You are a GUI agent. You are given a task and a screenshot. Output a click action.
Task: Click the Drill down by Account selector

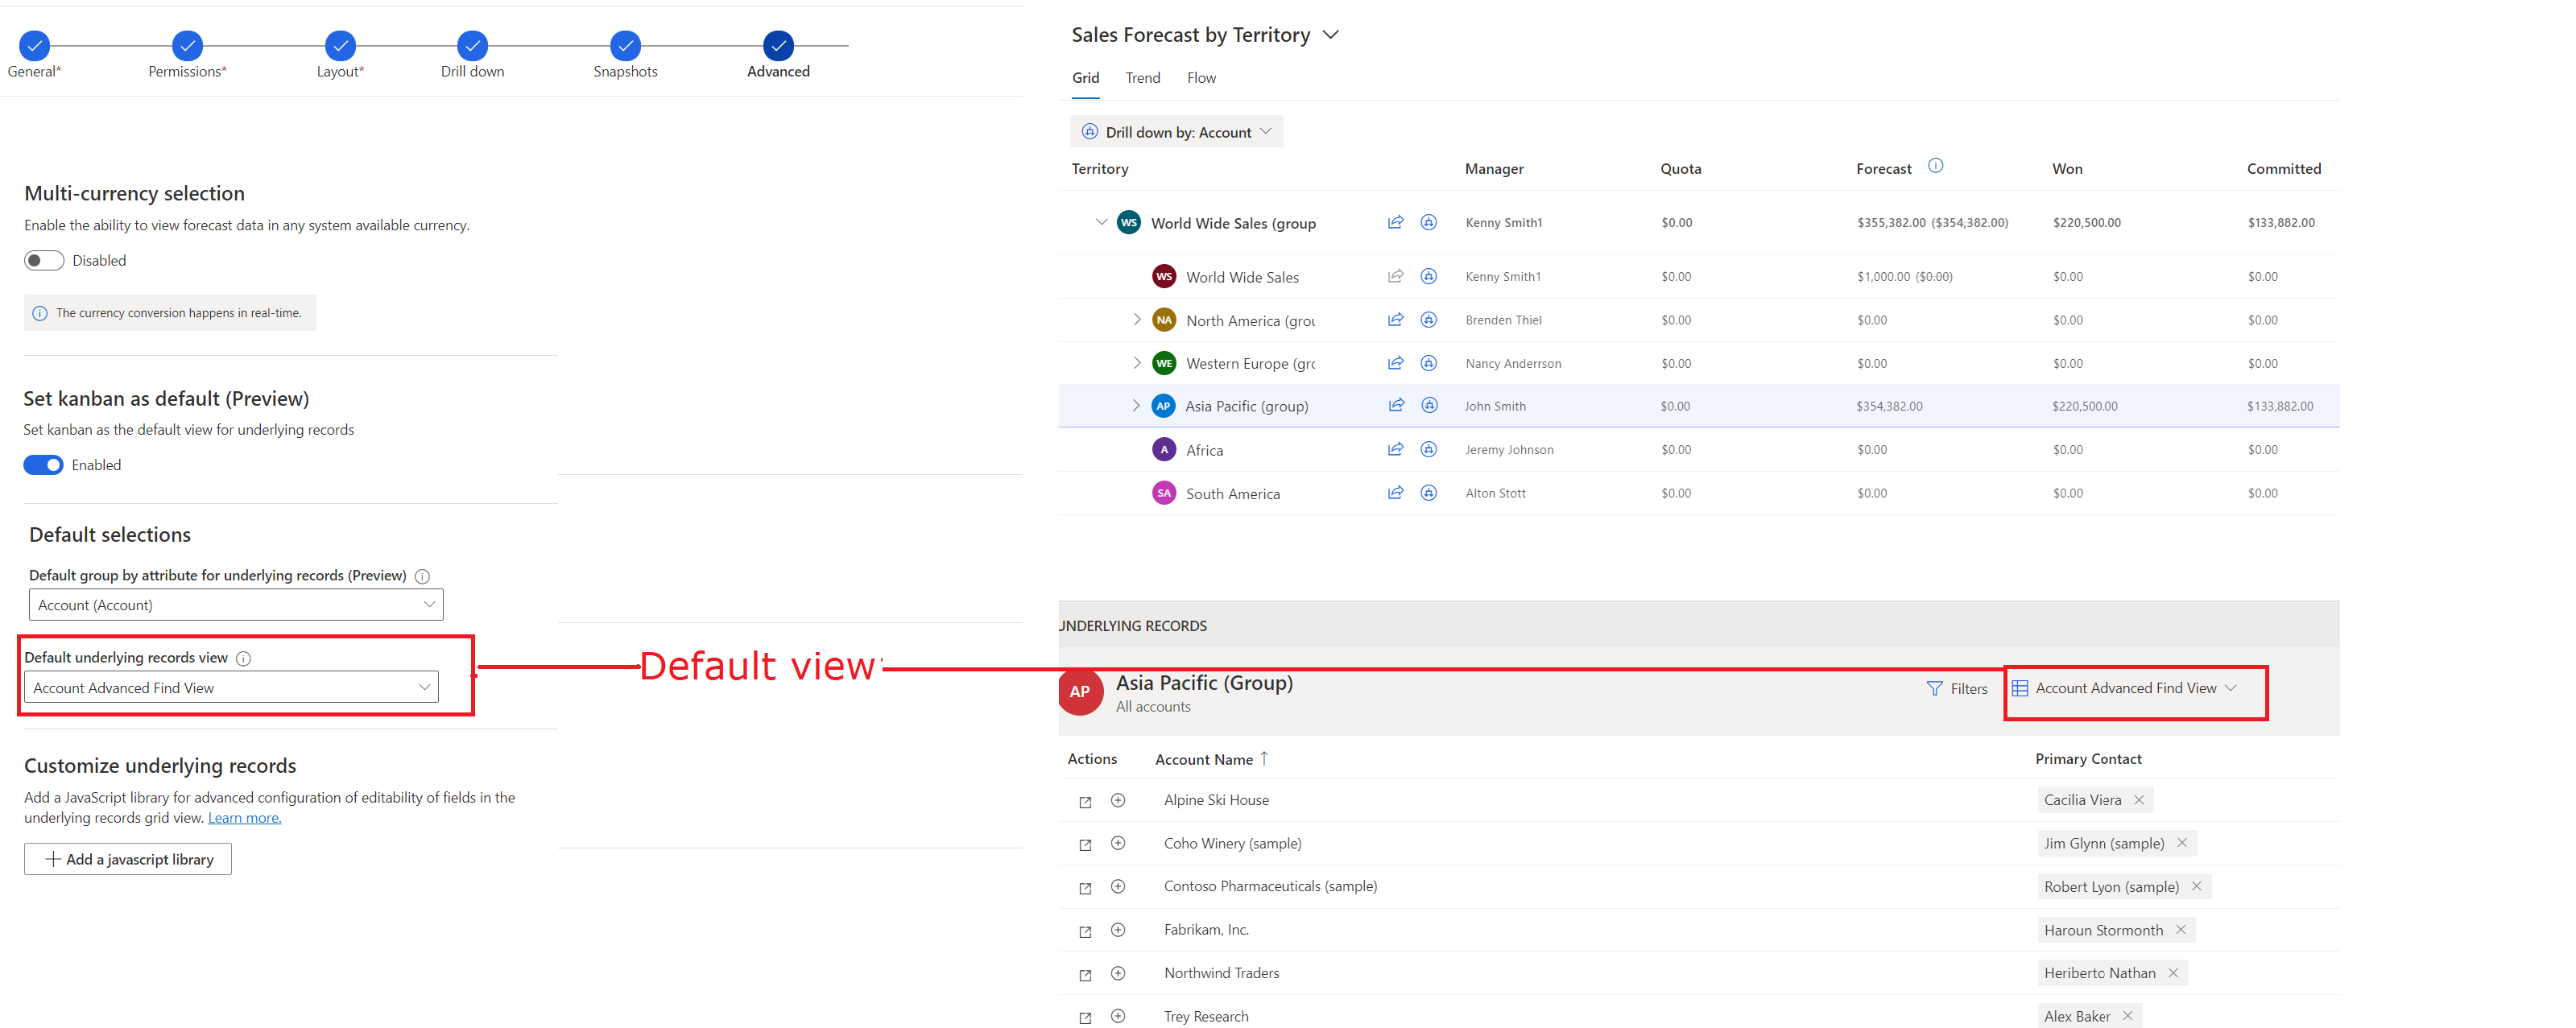pos(1176,131)
